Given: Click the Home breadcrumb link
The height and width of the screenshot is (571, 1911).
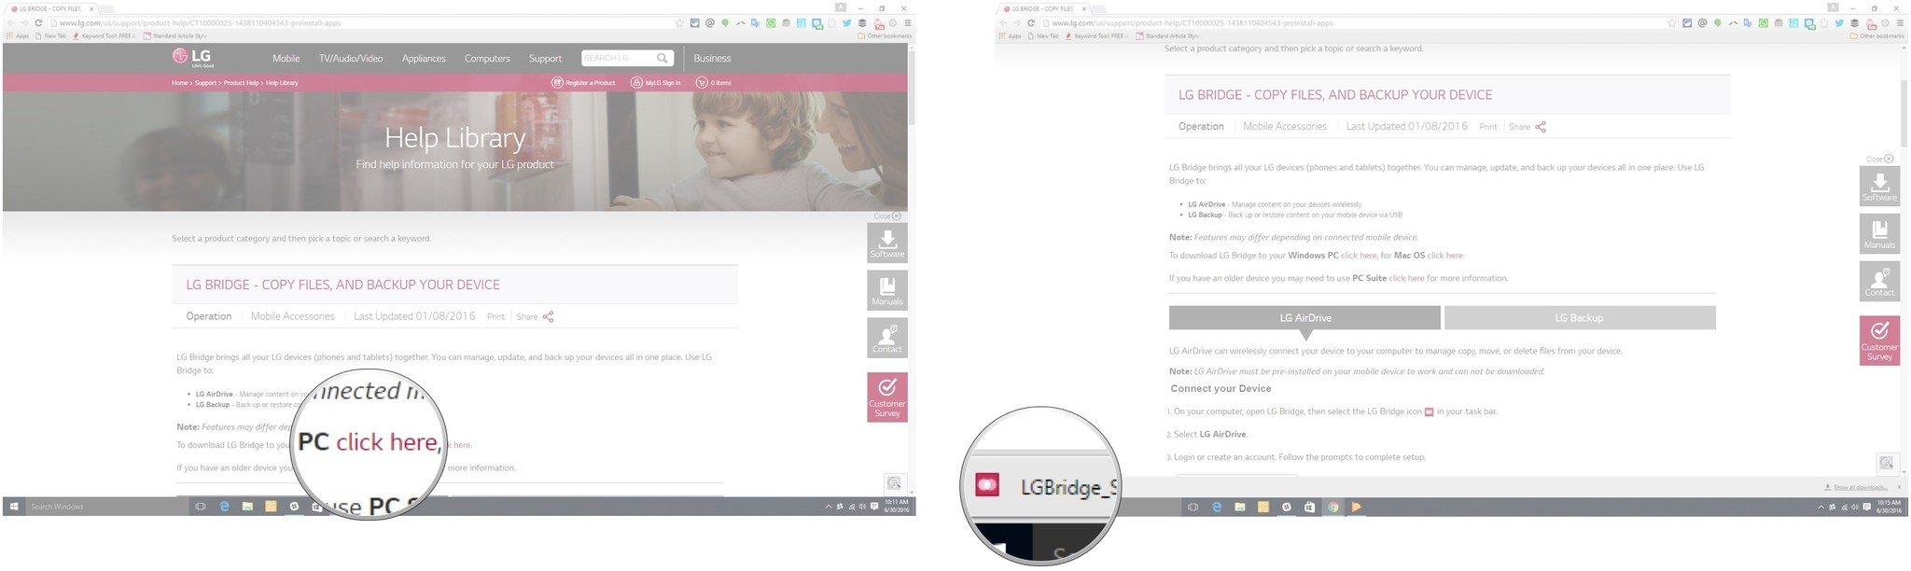Looking at the screenshot, I should [179, 83].
